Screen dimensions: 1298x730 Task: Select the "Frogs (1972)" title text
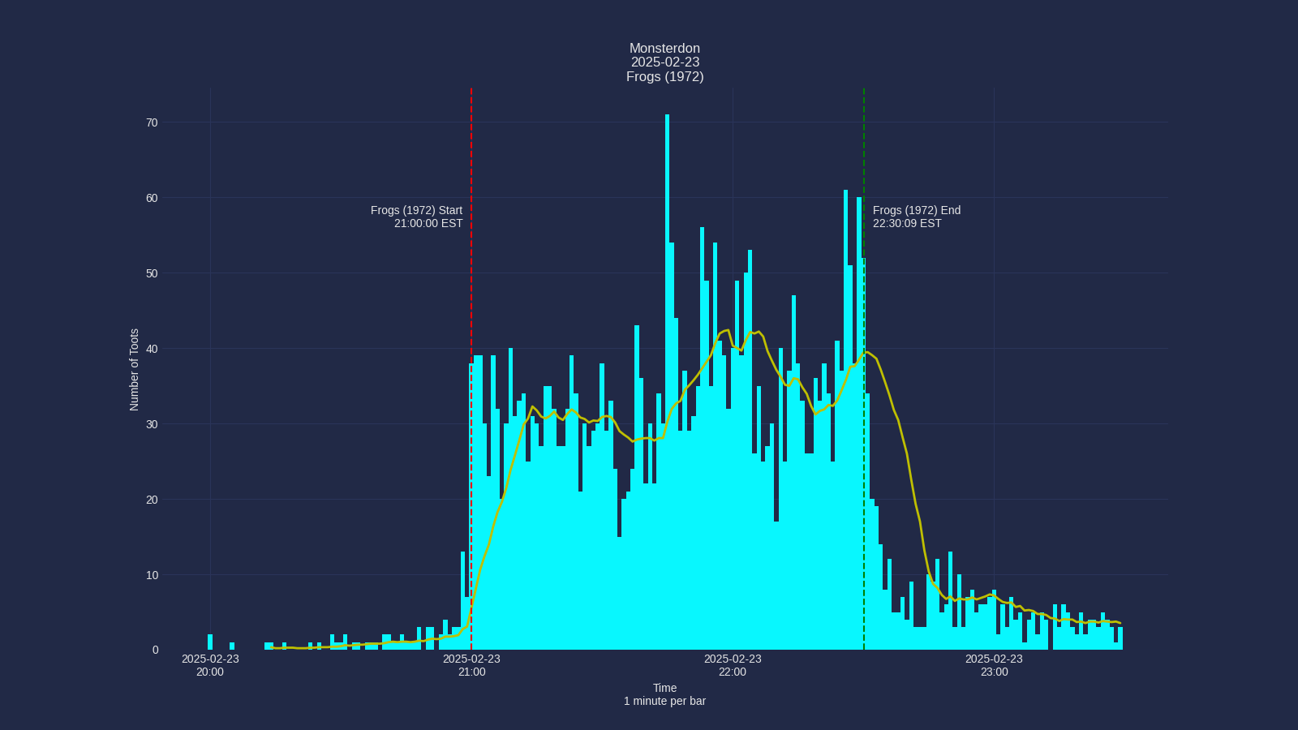coord(664,75)
